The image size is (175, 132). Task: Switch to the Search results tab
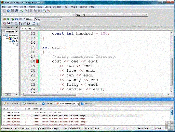[x=30, y=104]
